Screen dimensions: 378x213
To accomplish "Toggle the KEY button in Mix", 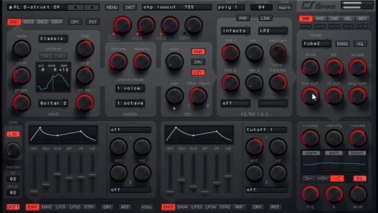I will point(198,72).
